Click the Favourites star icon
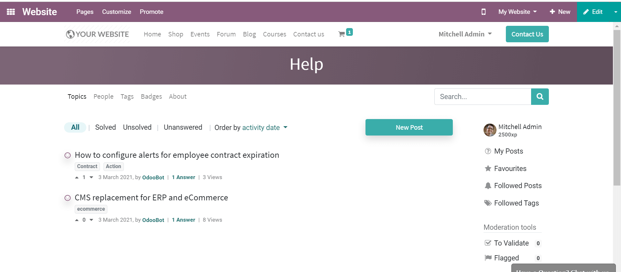Image resolution: width=621 pixels, height=272 pixels. pyautogui.click(x=488, y=168)
